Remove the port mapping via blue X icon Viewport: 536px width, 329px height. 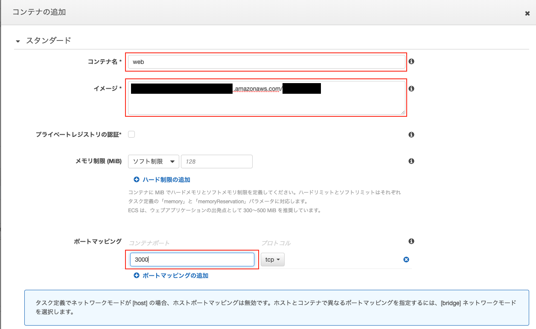click(406, 259)
